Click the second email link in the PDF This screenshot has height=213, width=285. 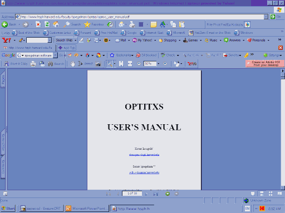coord(144,173)
